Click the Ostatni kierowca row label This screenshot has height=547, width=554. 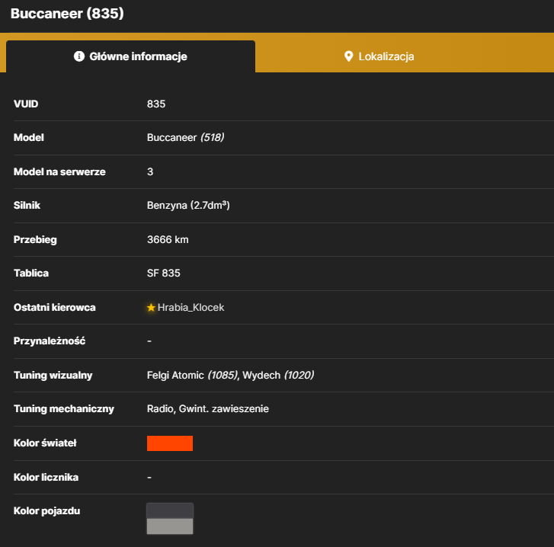pyautogui.click(x=54, y=307)
